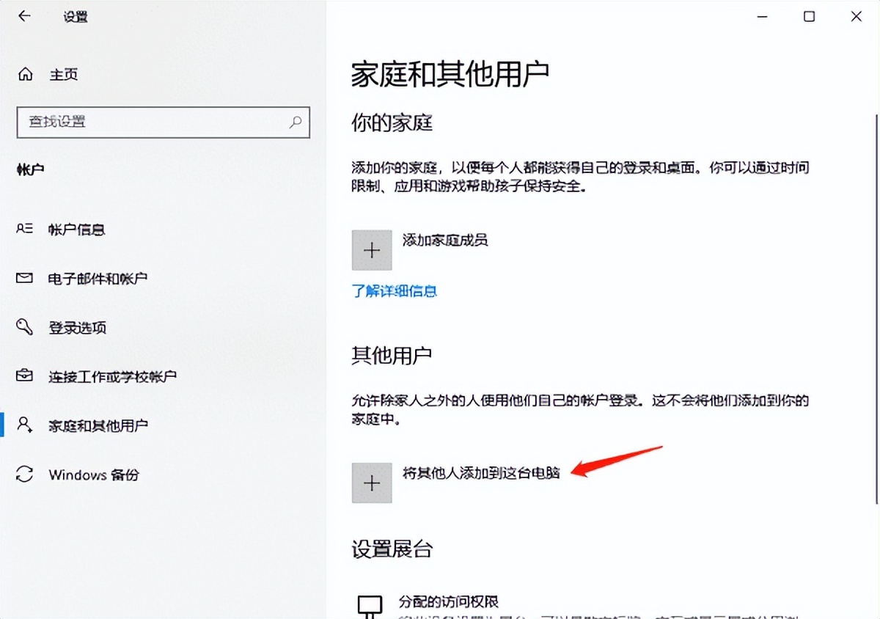Click the 查找设置 search field
The width and height of the screenshot is (880, 619).
coord(163,122)
